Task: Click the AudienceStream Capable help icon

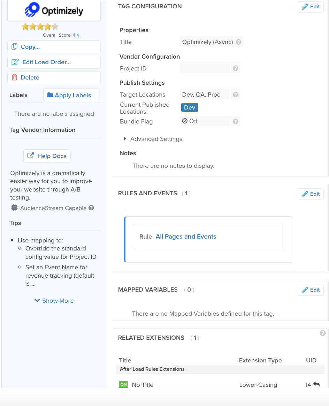Action: [91, 208]
